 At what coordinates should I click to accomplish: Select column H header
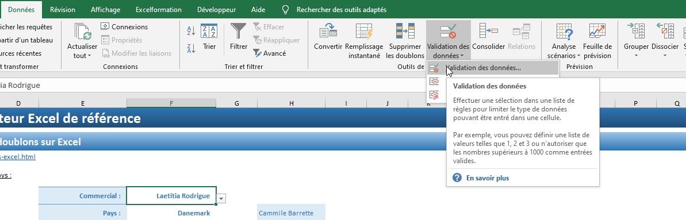click(x=291, y=103)
